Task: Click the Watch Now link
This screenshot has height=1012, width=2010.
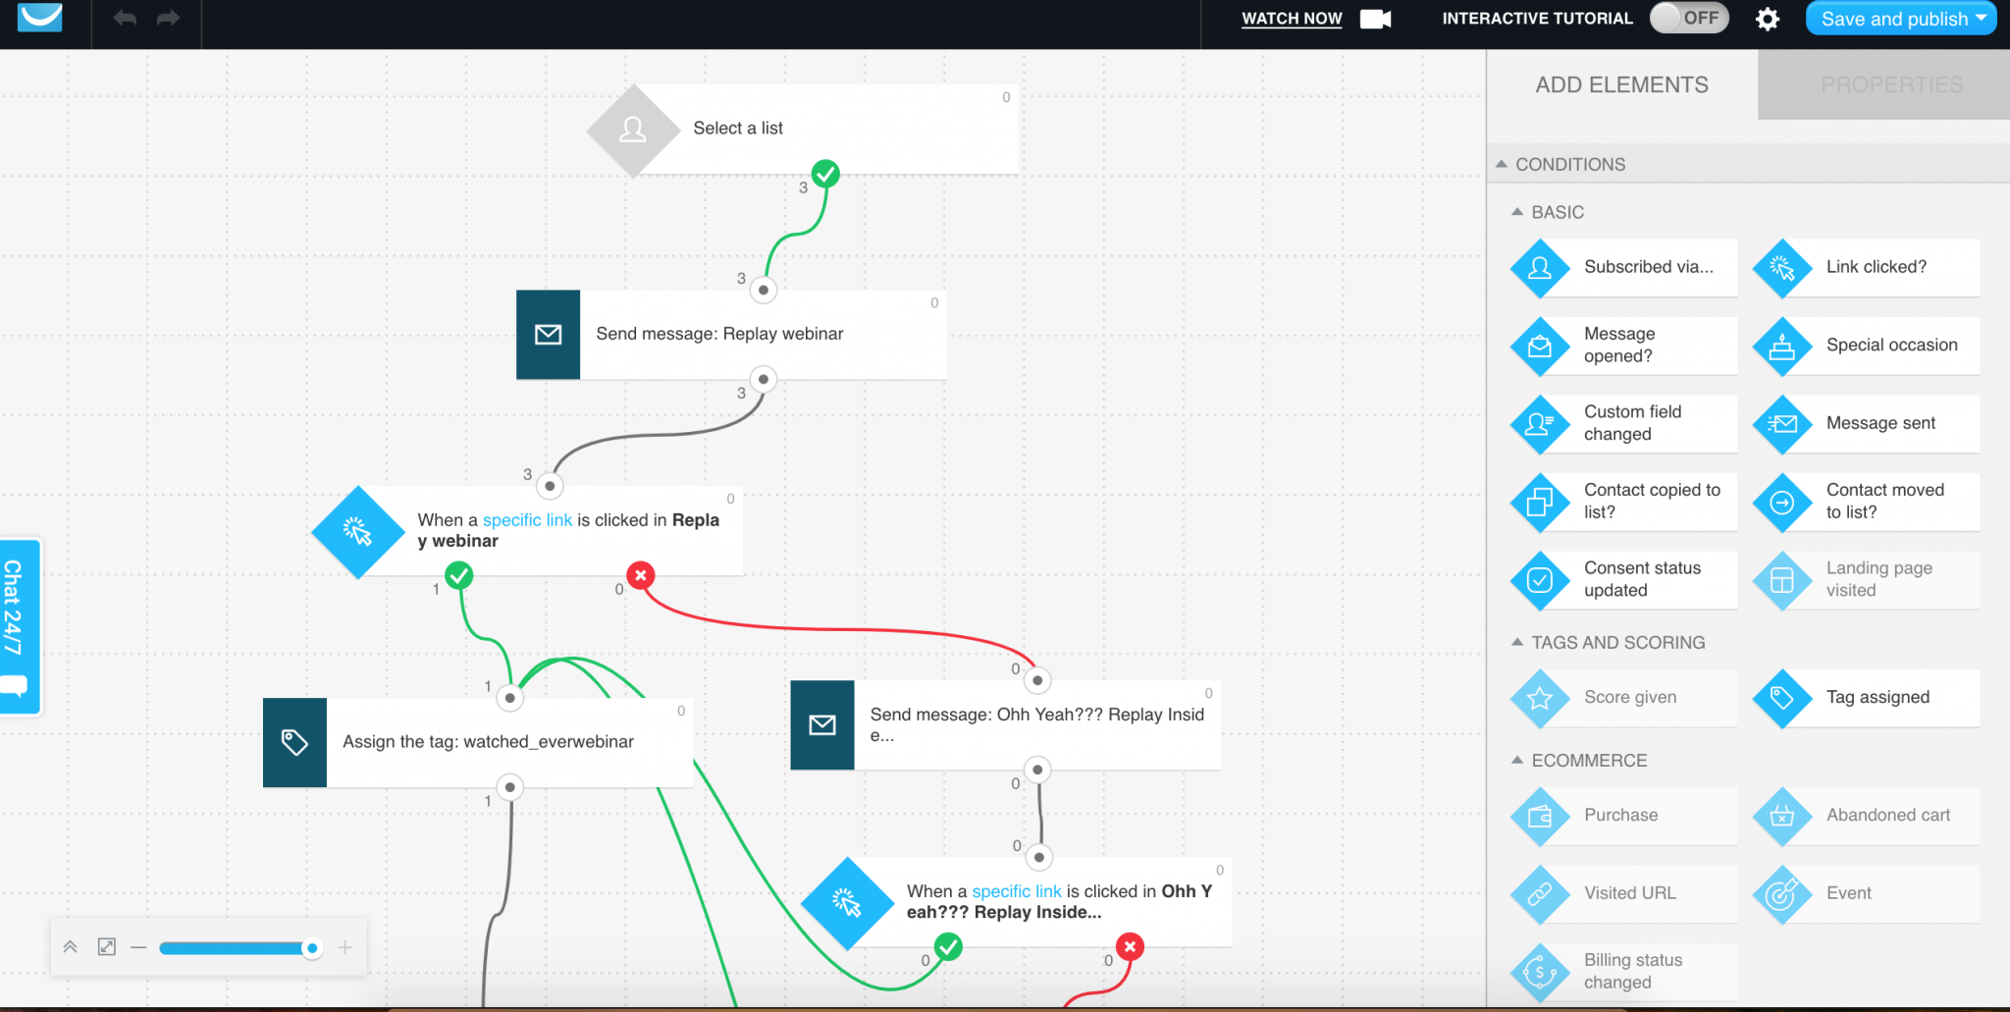Action: point(1292,19)
